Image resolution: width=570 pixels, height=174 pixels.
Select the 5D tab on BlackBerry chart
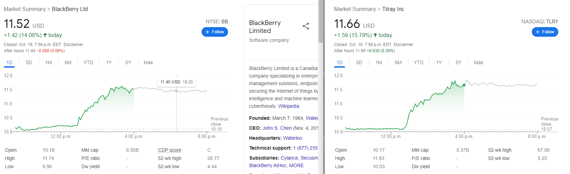point(29,62)
